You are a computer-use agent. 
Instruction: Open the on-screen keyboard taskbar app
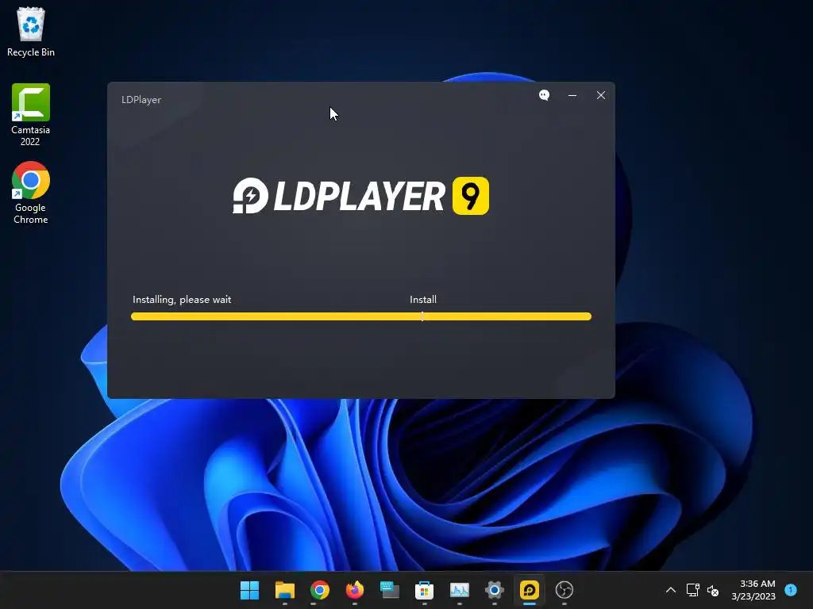[x=389, y=590]
